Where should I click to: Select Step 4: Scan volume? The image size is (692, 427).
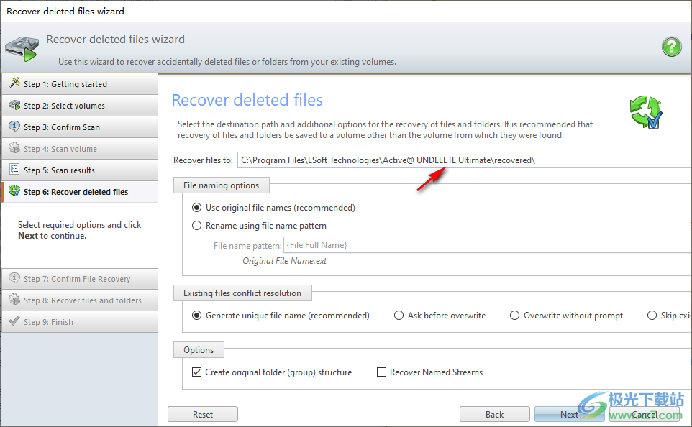click(80, 149)
